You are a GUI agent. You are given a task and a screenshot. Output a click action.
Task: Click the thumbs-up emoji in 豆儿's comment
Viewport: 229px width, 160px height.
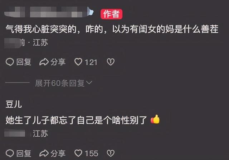[155, 119]
